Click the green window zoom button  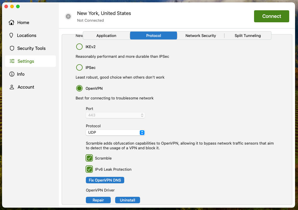[18, 6]
